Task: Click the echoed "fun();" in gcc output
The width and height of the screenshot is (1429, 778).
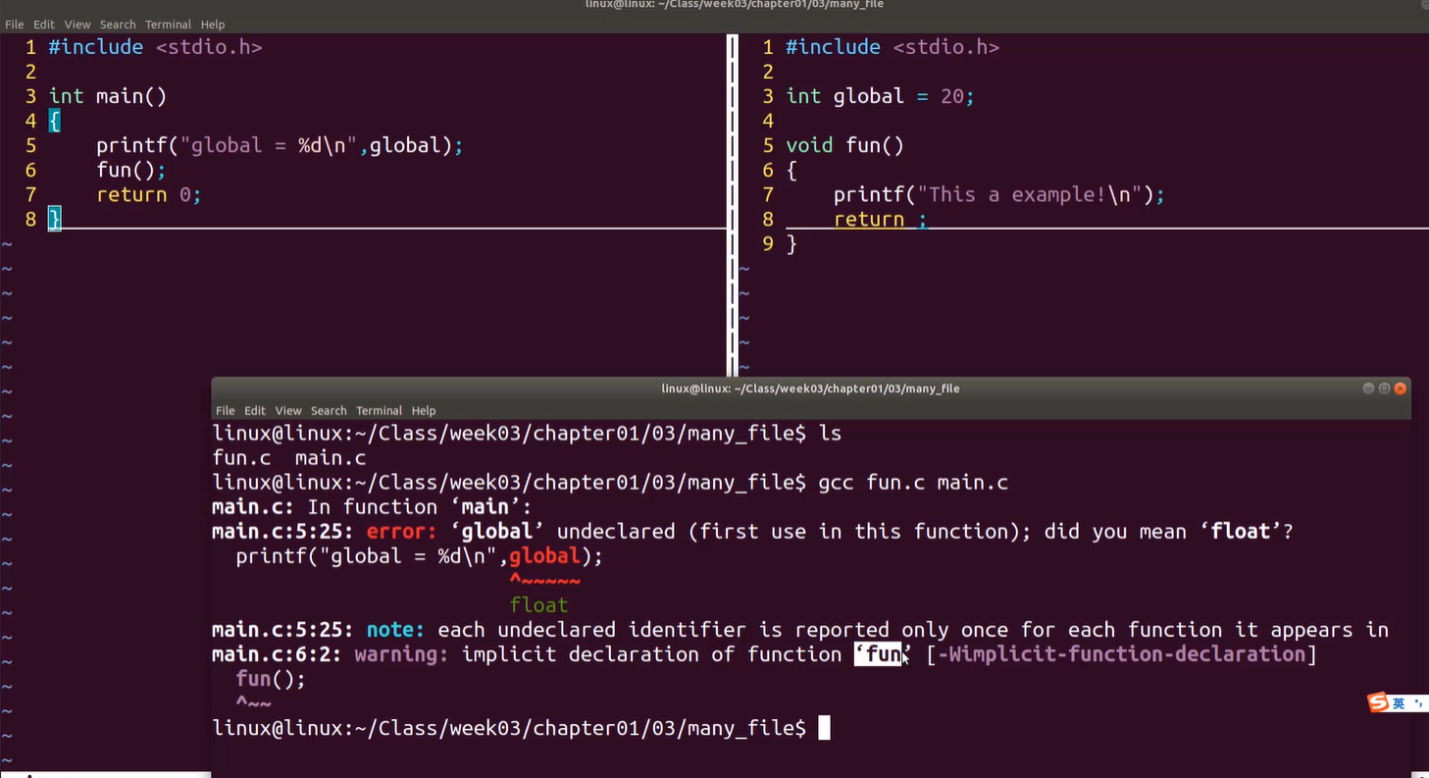Action: click(x=271, y=678)
